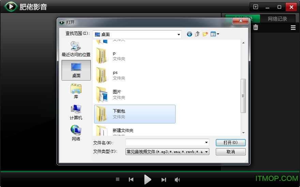This screenshot has height=187, width=300.
Task: Click the file list scrollbar down arrow
Action: 243,133
